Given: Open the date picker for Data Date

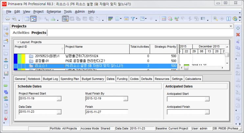Looking at the screenshot, I should point(59,112).
